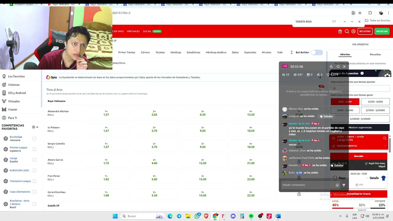Screen dimensions: 393x221
Task: Collapse Competencias Favoritas section
Action: point(37,127)
